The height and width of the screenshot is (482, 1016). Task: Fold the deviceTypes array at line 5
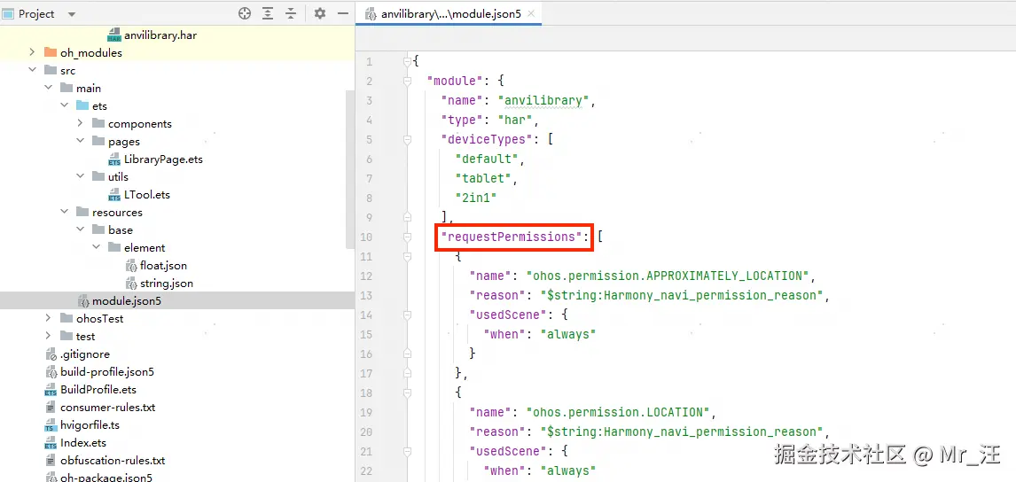click(x=407, y=139)
